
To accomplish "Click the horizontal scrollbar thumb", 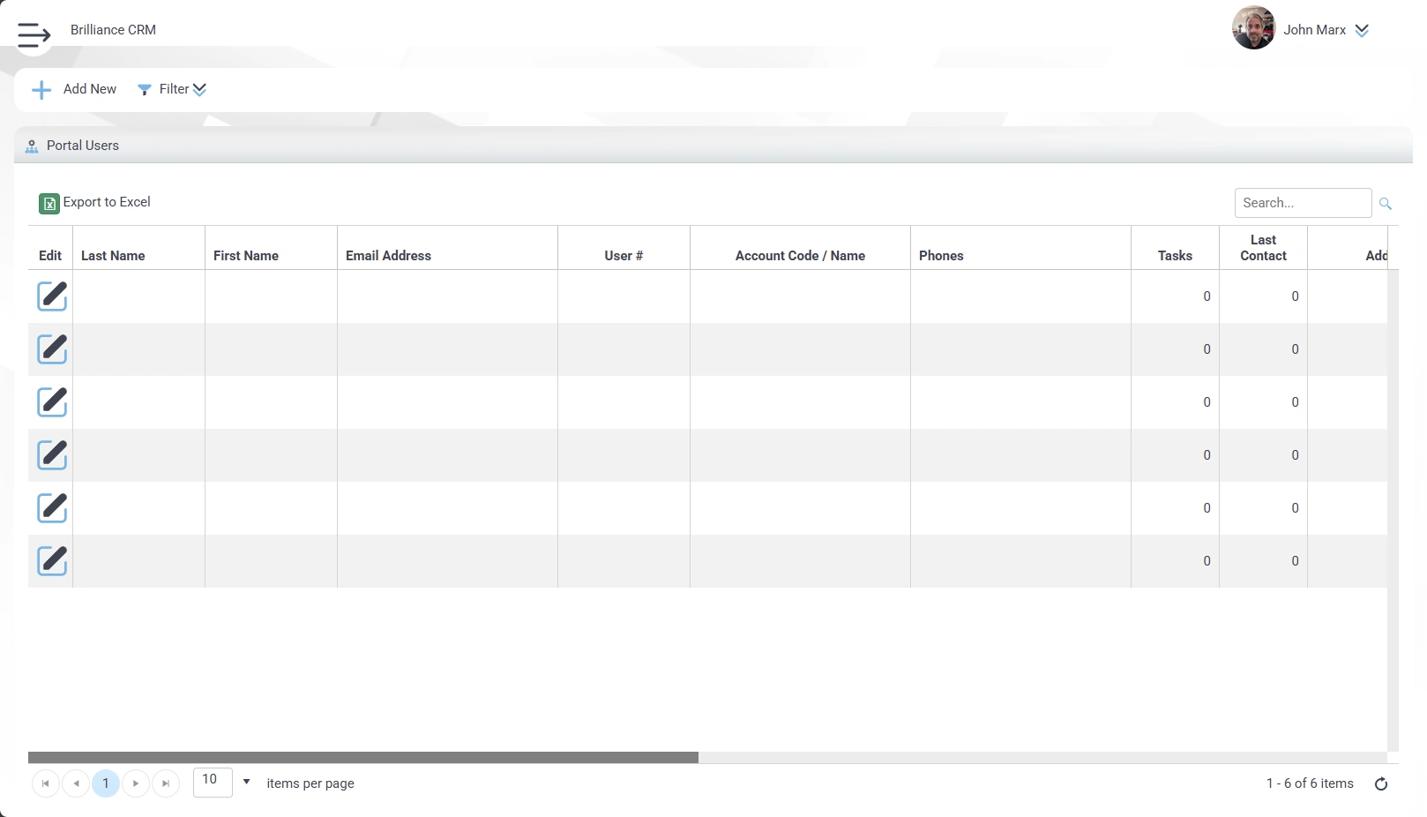I will point(362,758).
